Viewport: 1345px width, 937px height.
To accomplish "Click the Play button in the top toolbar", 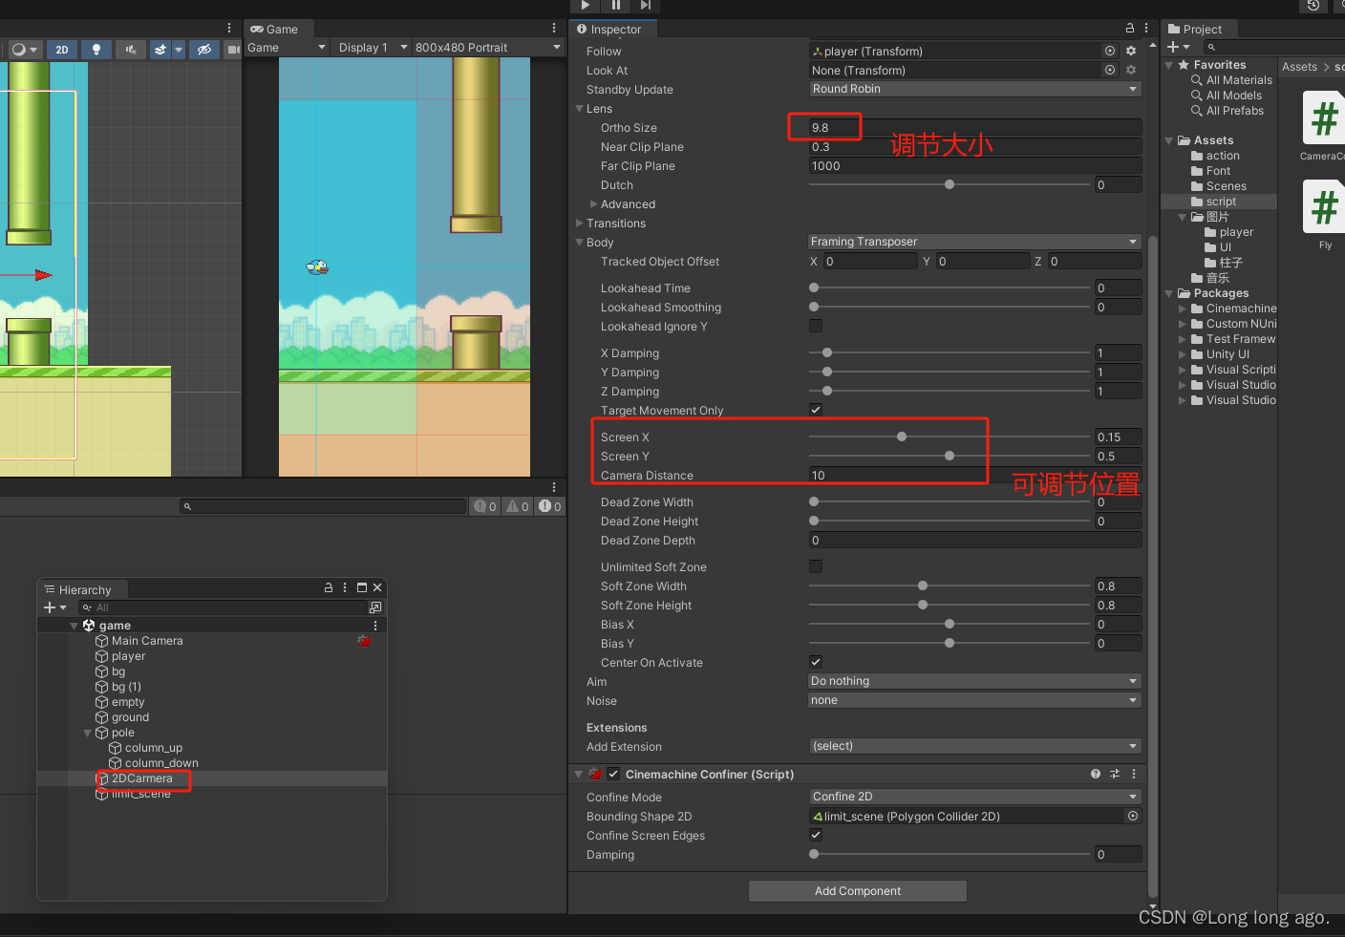I will [x=586, y=5].
